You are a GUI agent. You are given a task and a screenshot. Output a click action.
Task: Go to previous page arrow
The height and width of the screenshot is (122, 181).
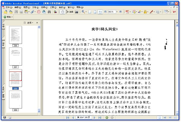pyautogui.click(x=73, y=117)
